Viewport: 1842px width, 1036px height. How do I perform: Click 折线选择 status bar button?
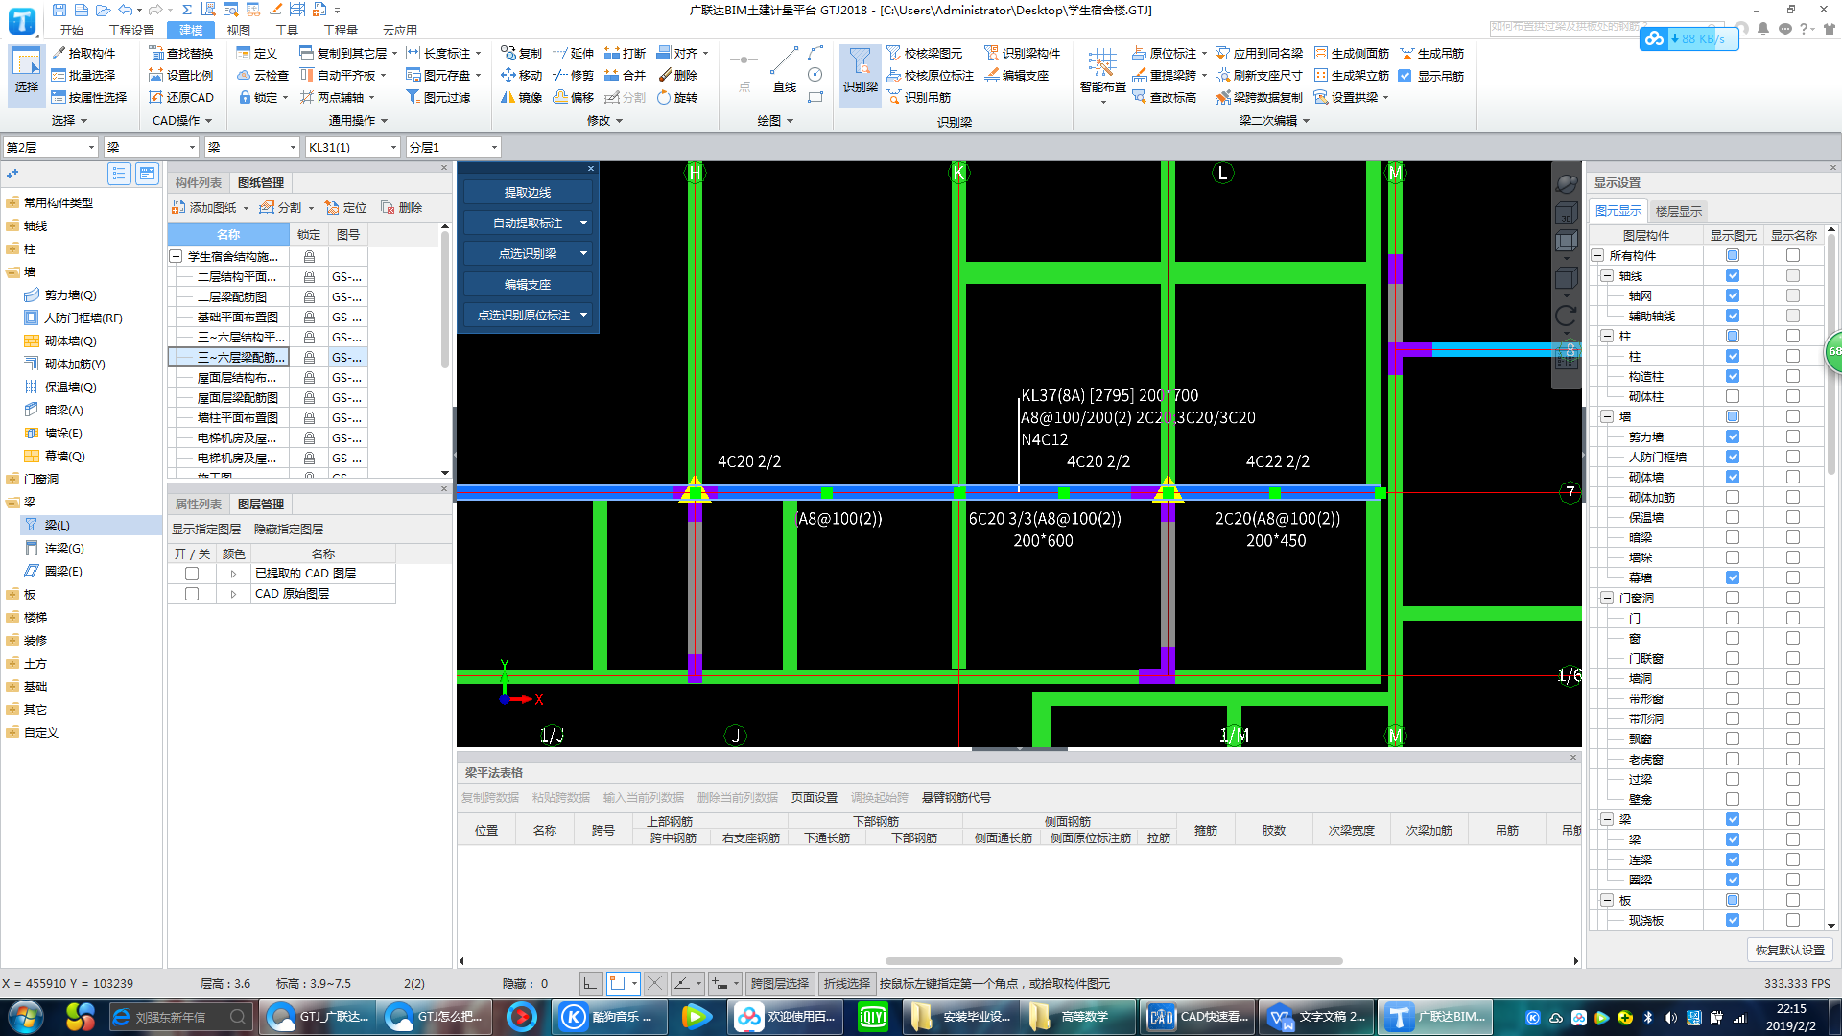click(x=847, y=983)
